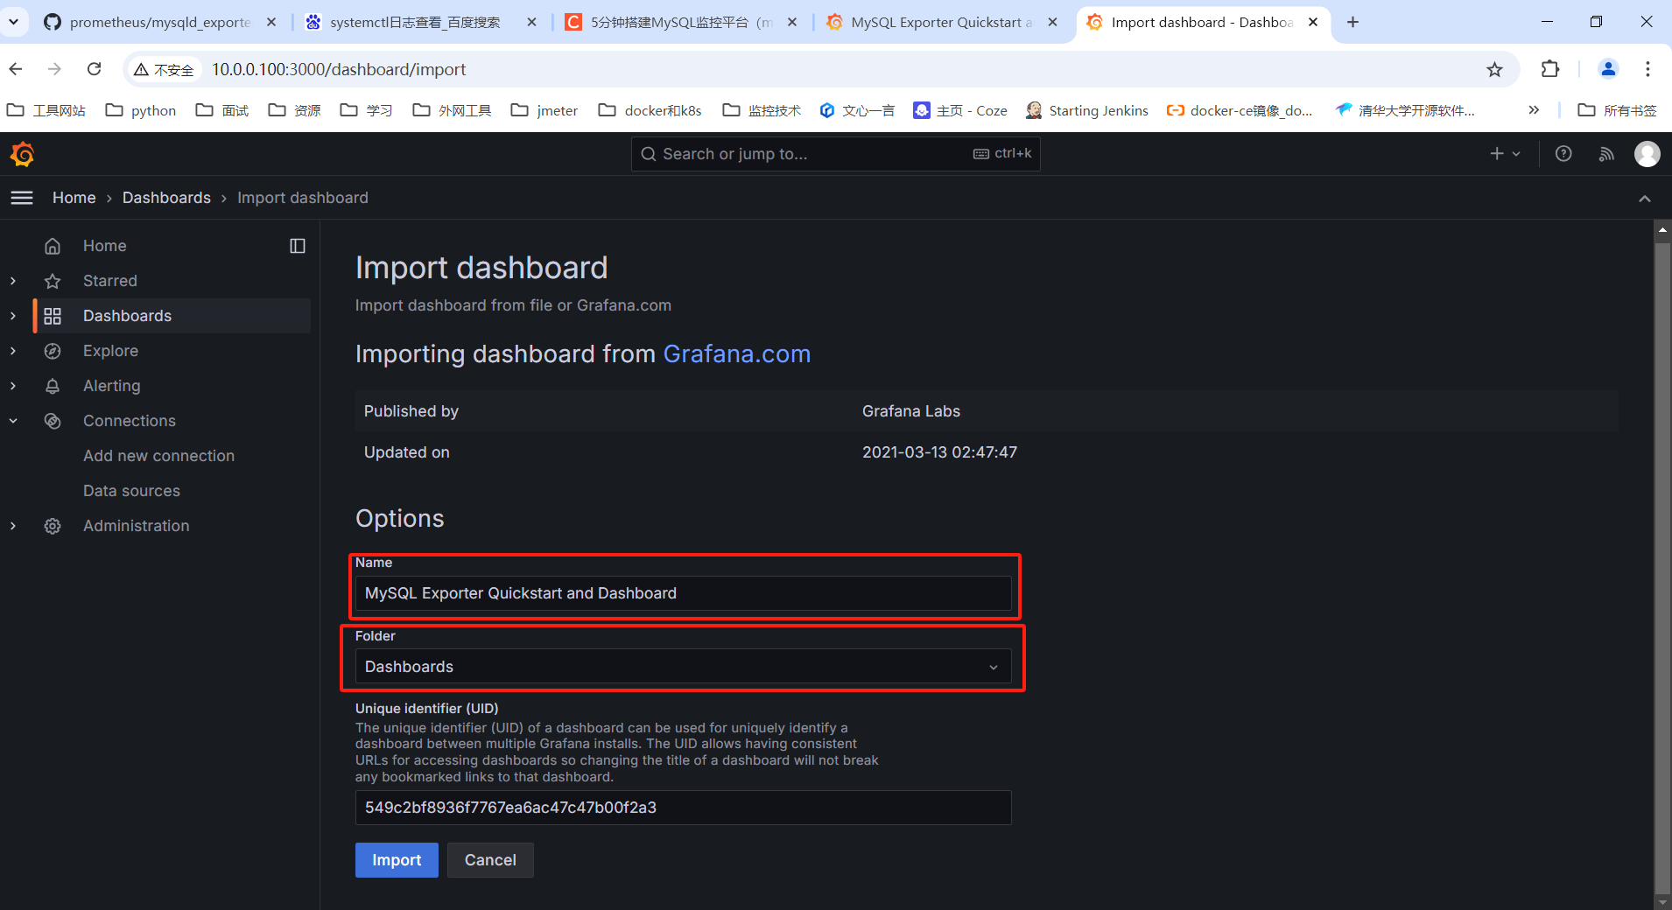Image resolution: width=1672 pixels, height=910 pixels.
Task: Open Administration in the sidebar
Action: pyautogui.click(x=136, y=526)
